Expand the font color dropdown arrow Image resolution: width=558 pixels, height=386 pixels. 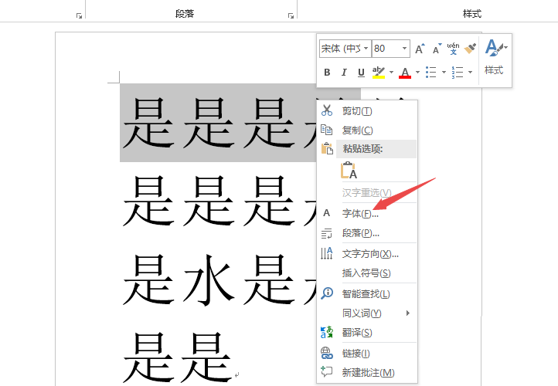pyautogui.click(x=417, y=73)
